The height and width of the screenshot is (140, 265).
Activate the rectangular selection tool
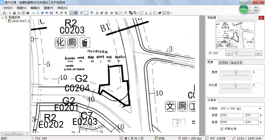86,13
